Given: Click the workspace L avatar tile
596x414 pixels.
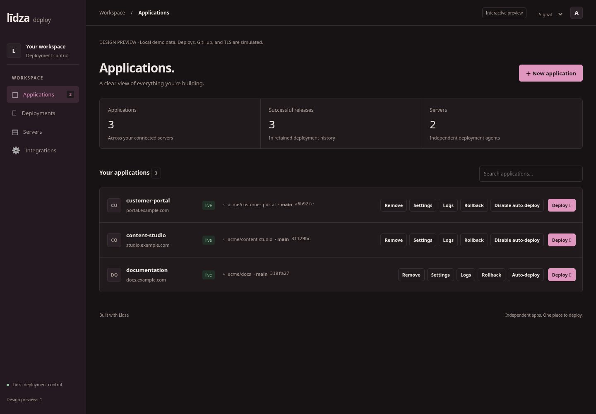Looking at the screenshot, I should tap(14, 51).
